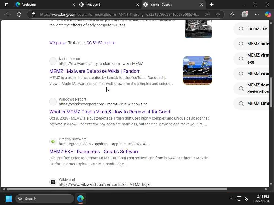The width and height of the screenshot is (274, 205).
Task: Click the scroll up arrow
Action: pos(271,23)
